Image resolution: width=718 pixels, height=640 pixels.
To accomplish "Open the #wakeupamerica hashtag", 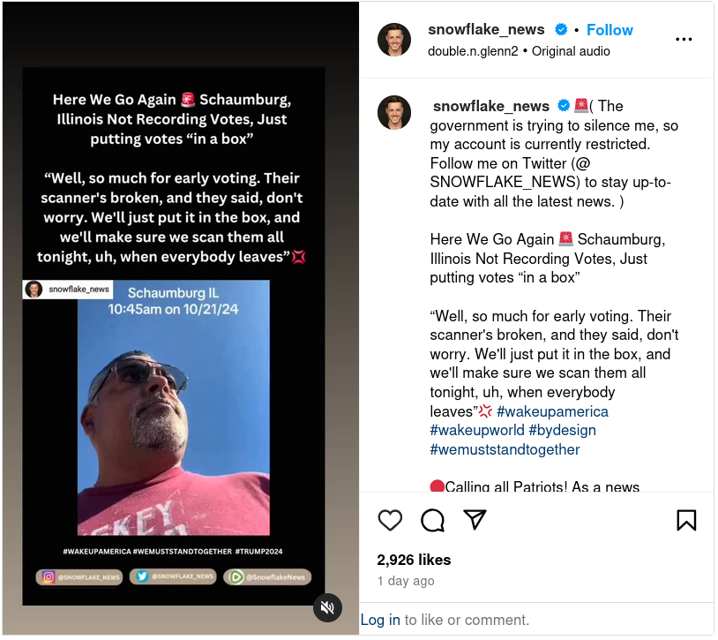I will [x=553, y=412].
